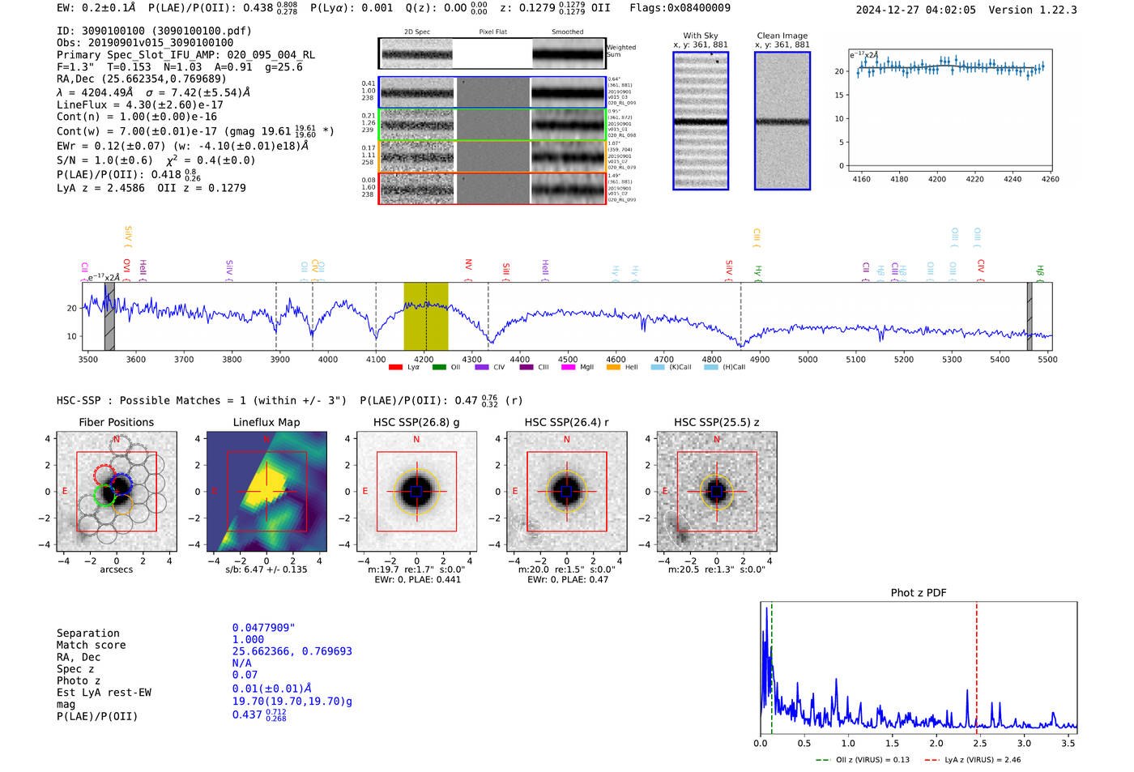Click the red dashed LyA z line in Phot z PDF

[977, 668]
